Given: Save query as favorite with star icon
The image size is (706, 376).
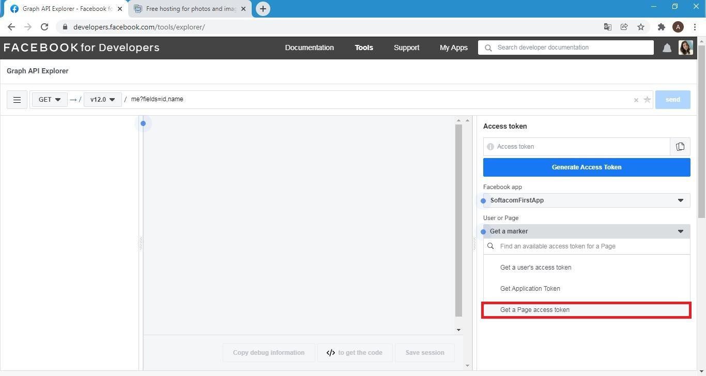Looking at the screenshot, I should 647,100.
